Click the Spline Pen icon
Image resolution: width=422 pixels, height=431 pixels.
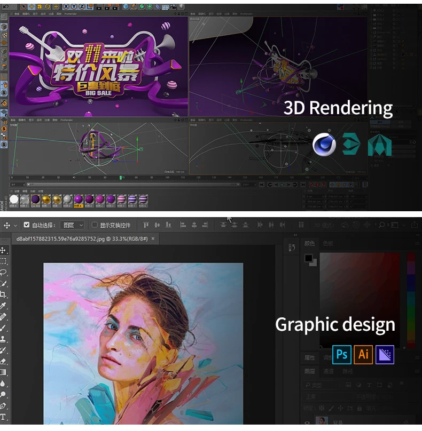pyautogui.click(x=134, y=6)
